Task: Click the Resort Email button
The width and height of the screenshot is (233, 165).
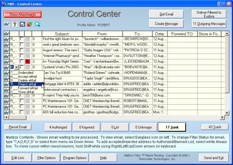Action: point(18,127)
